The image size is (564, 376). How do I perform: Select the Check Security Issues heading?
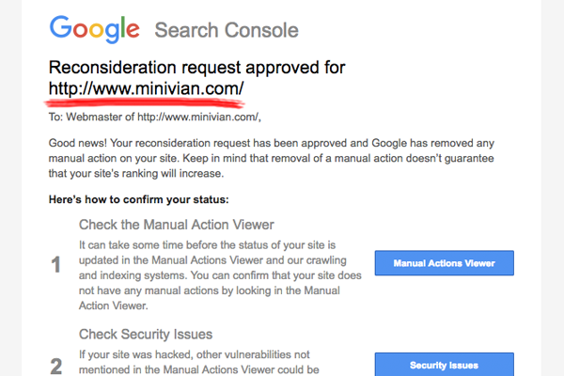(x=146, y=335)
